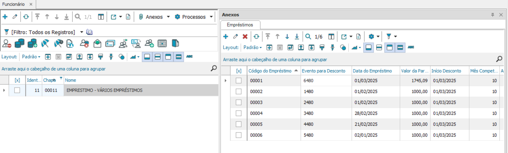Image resolution: width=508 pixels, height=153 pixels.
Task: Switch to the Empréstimos tab
Action: pos(240,25)
